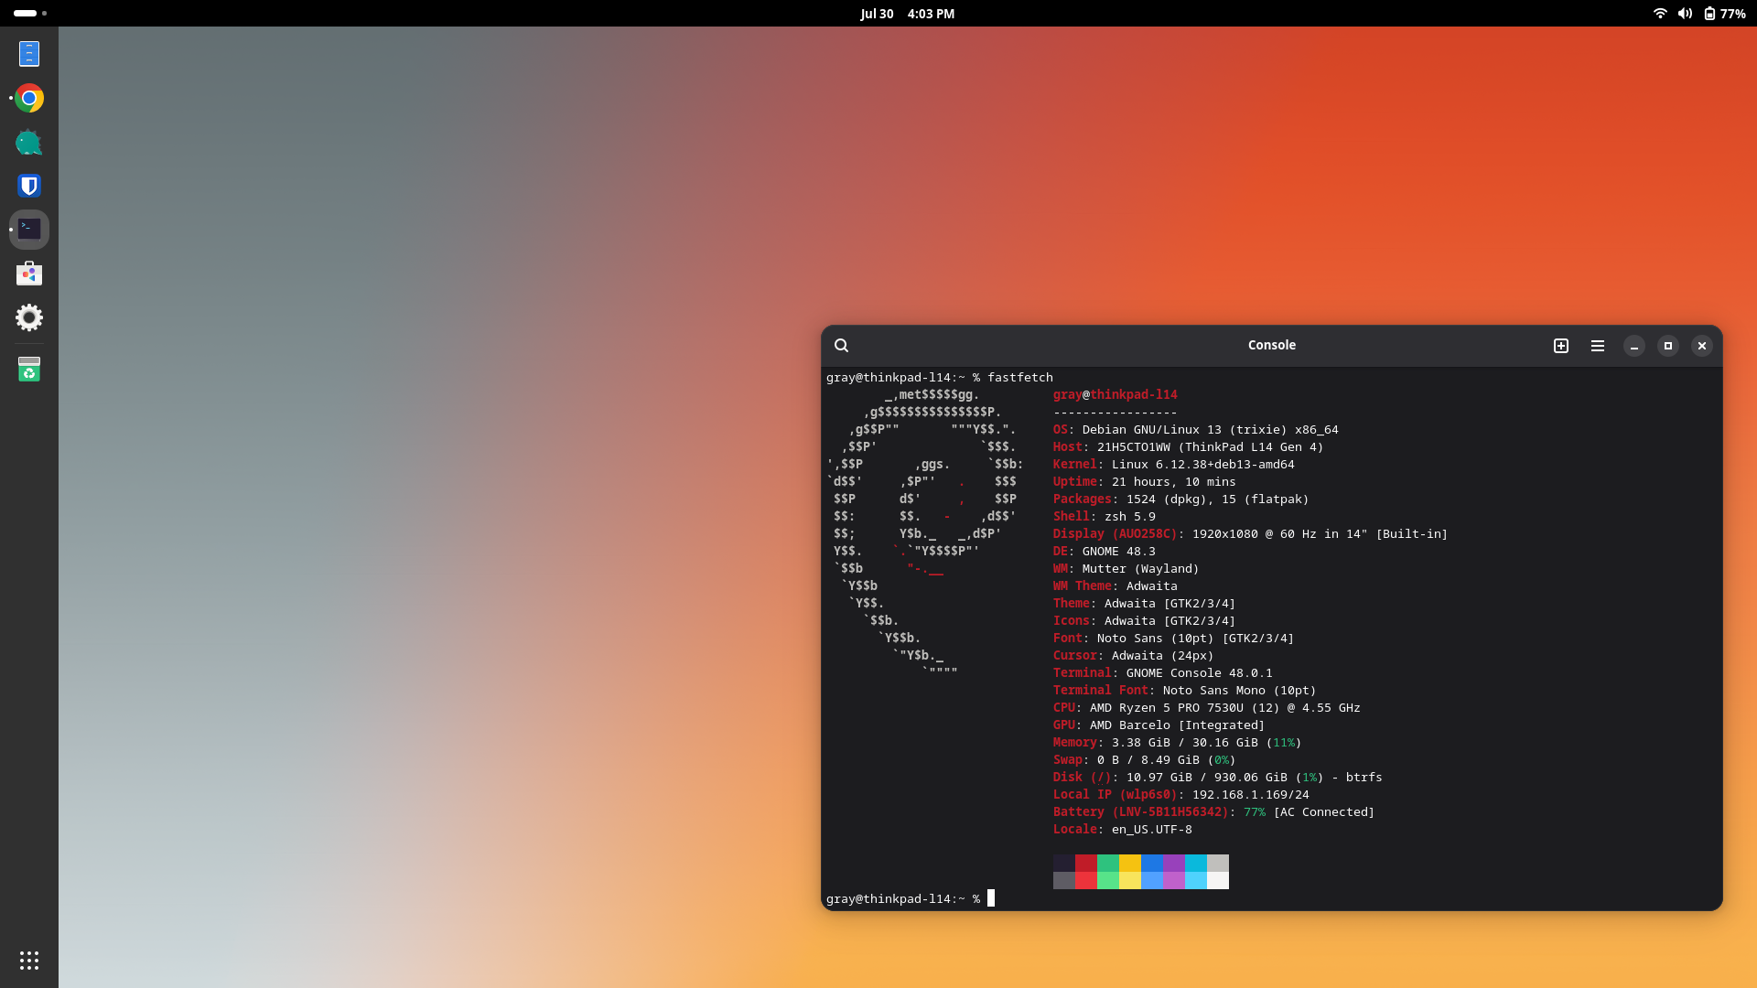Minimize the Console window
The image size is (1757, 988).
(x=1634, y=346)
